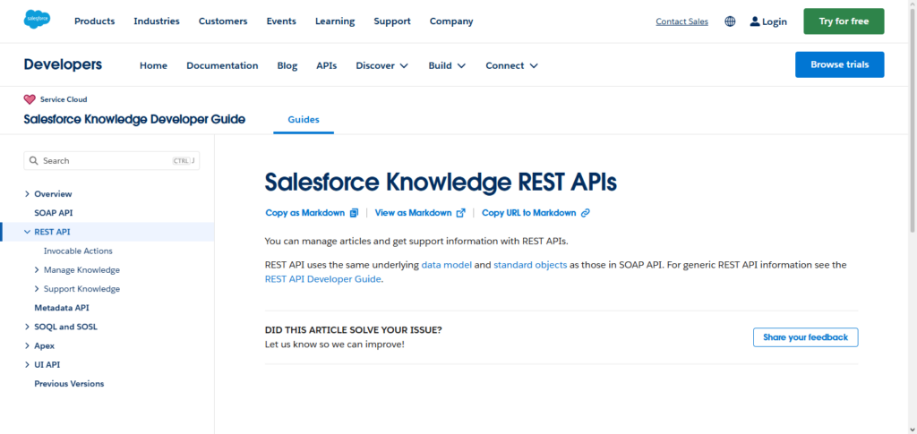The image size is (917, 434).
Task: Expand the Overview tree chevron
Action: (27, 194)
